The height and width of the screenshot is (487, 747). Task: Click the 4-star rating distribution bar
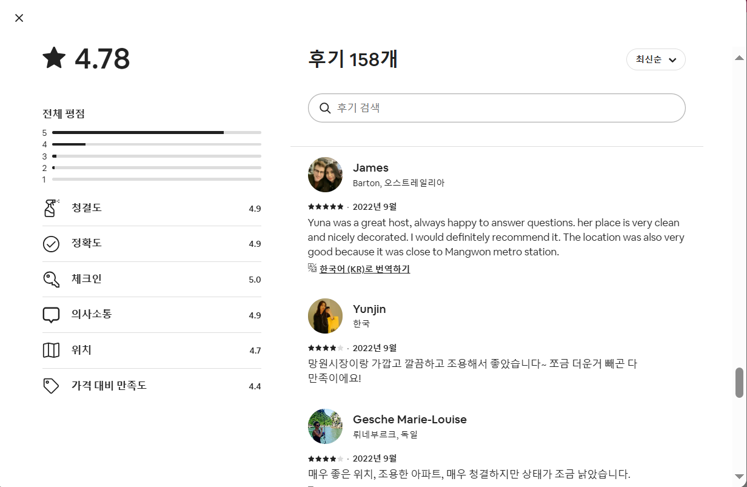tap(156, 144)
